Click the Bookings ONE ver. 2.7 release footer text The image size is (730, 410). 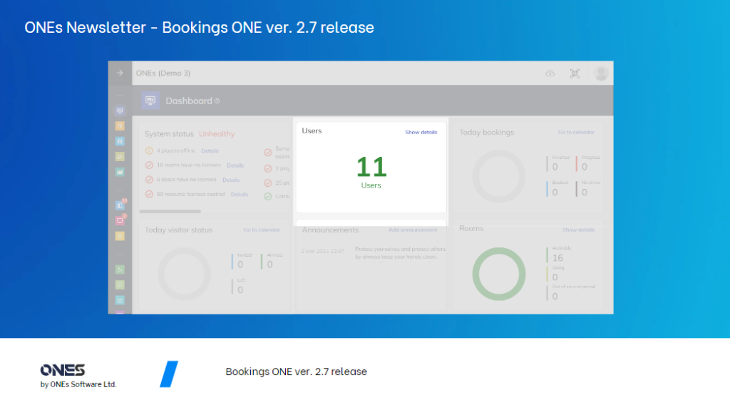pos(296,371)
